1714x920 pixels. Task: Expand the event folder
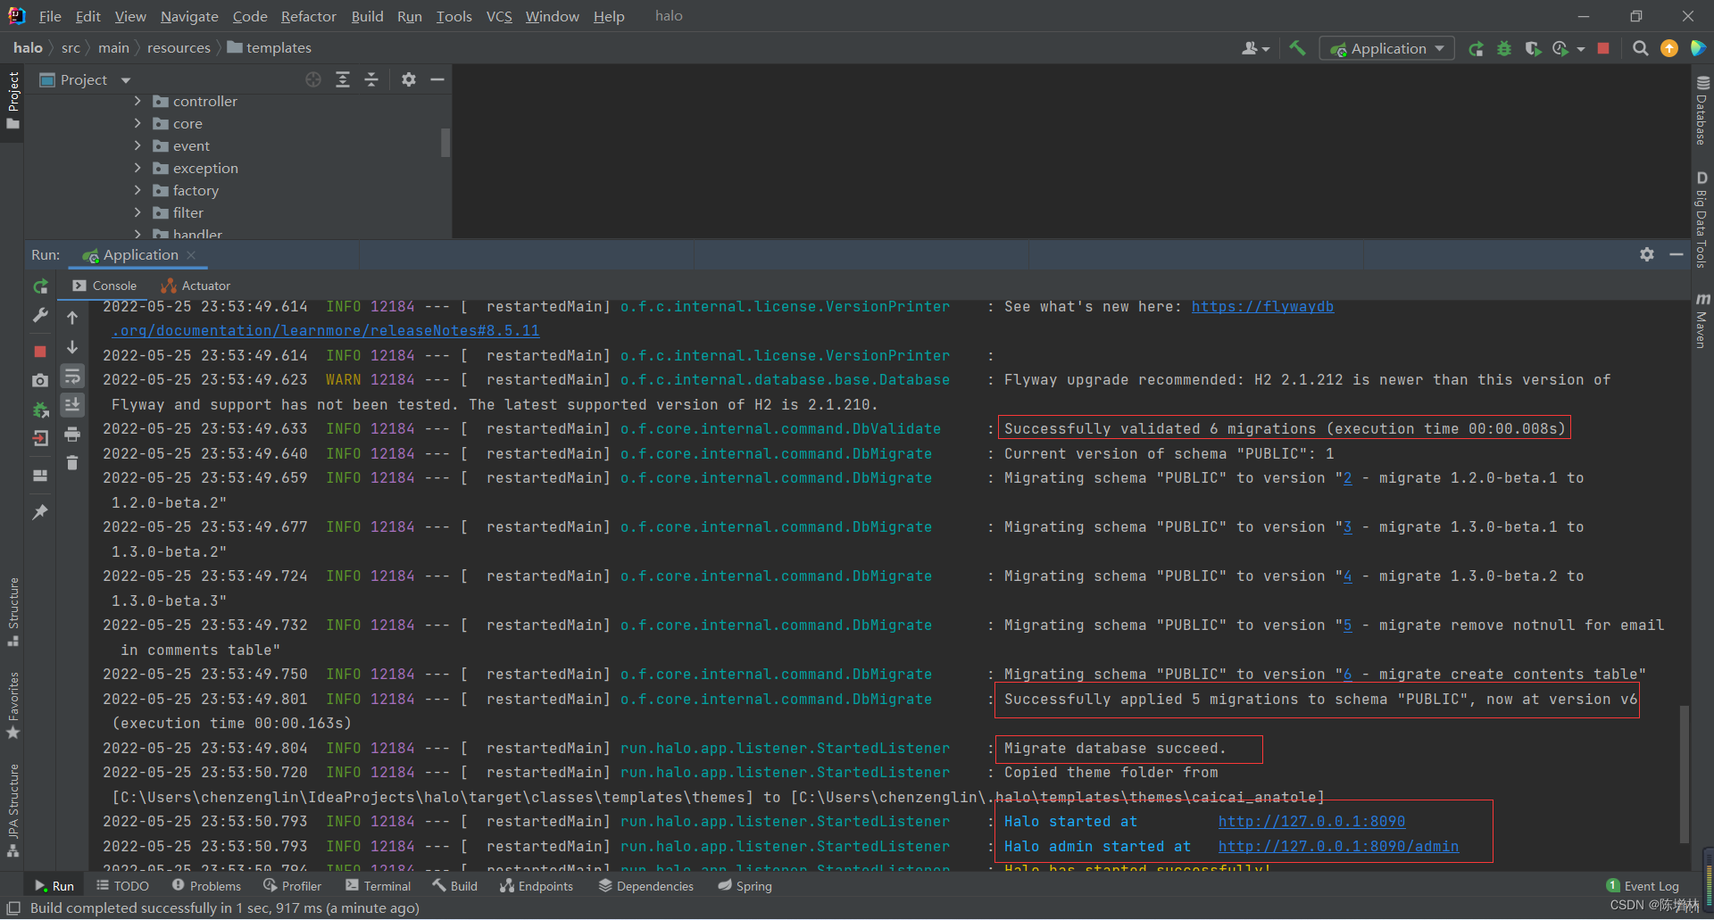(137, 145)
